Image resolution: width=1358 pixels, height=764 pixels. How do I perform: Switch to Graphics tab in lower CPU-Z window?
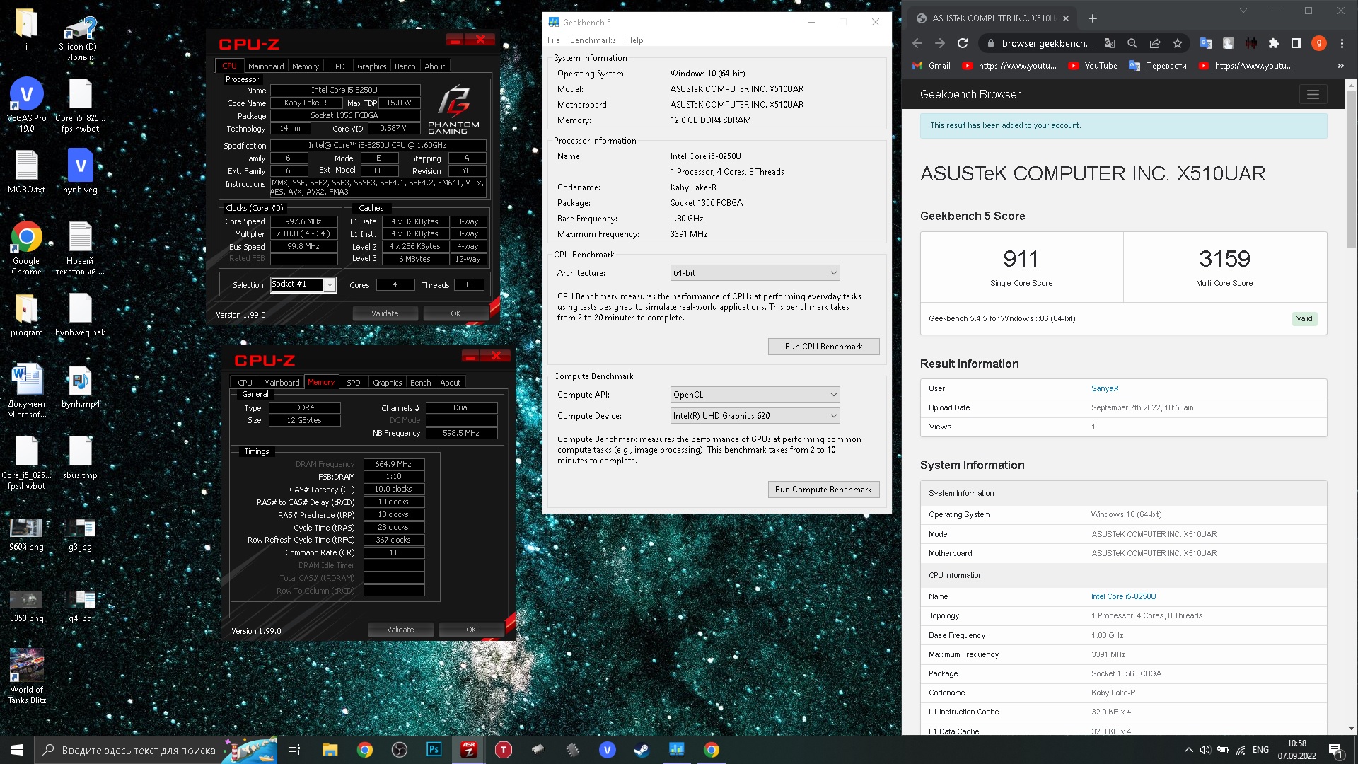(388, 383)
